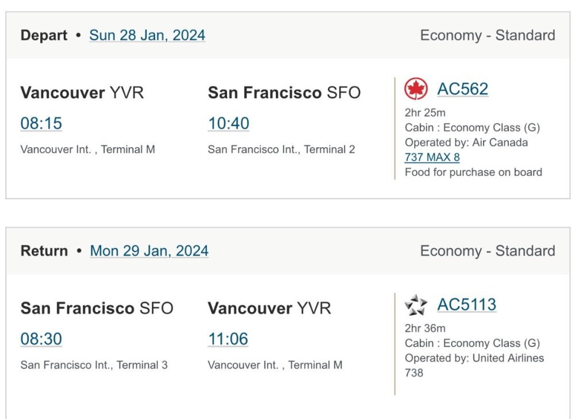This screenshot has height=419, width=575.
Task: Click Food for purchase on board text
Action: coord(473,172)
